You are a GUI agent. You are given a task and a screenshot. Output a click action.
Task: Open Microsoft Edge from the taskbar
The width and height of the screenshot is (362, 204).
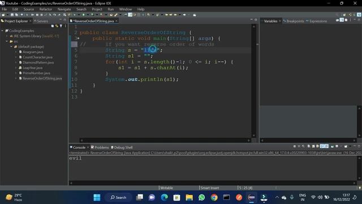pyautogui.click(x=164, y=197)
